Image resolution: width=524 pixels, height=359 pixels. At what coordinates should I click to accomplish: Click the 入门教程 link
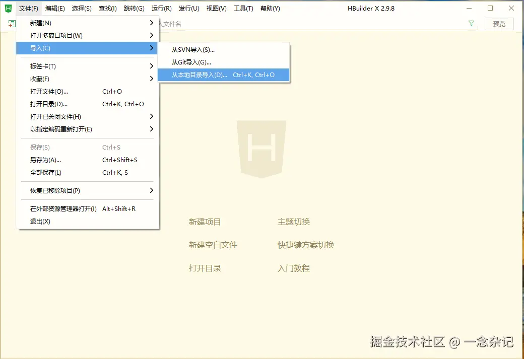coord(293,268)
